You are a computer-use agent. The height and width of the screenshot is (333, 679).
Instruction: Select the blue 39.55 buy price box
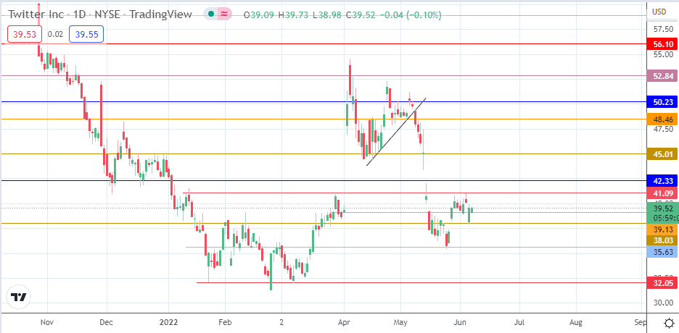tap(86, 34)
